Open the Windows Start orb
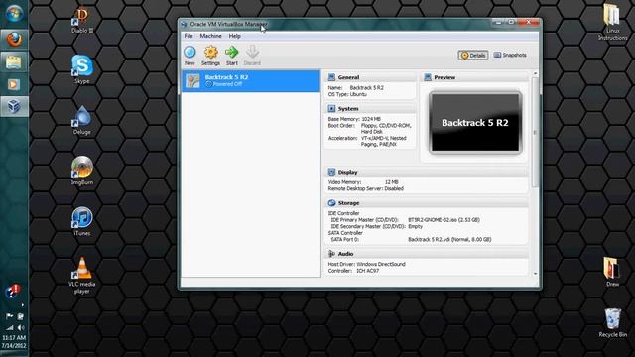The height and width of the screenshot is (357, 635). [14, 13]
